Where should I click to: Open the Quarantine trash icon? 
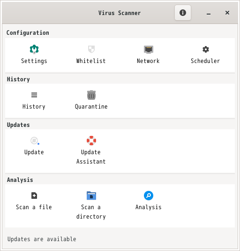coord(91,95)
